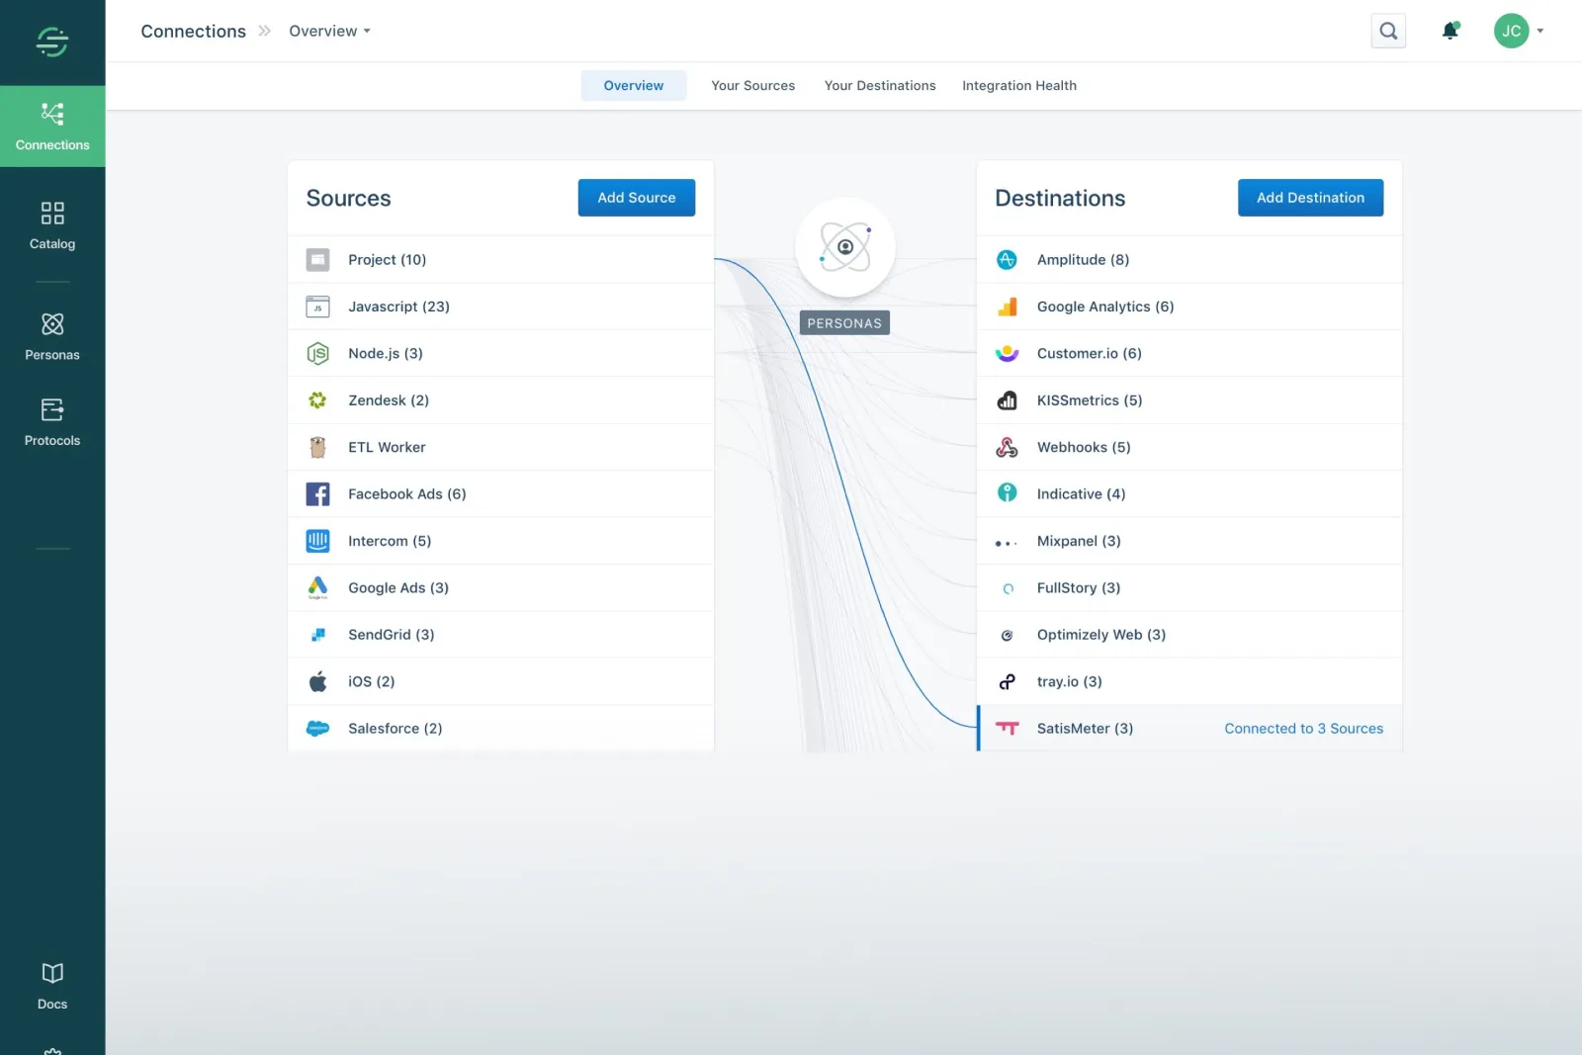The width and height of the screenshot is (1582, 1055).
Task: Click the Zendesk source icon
Action: (x=317, y=400)
